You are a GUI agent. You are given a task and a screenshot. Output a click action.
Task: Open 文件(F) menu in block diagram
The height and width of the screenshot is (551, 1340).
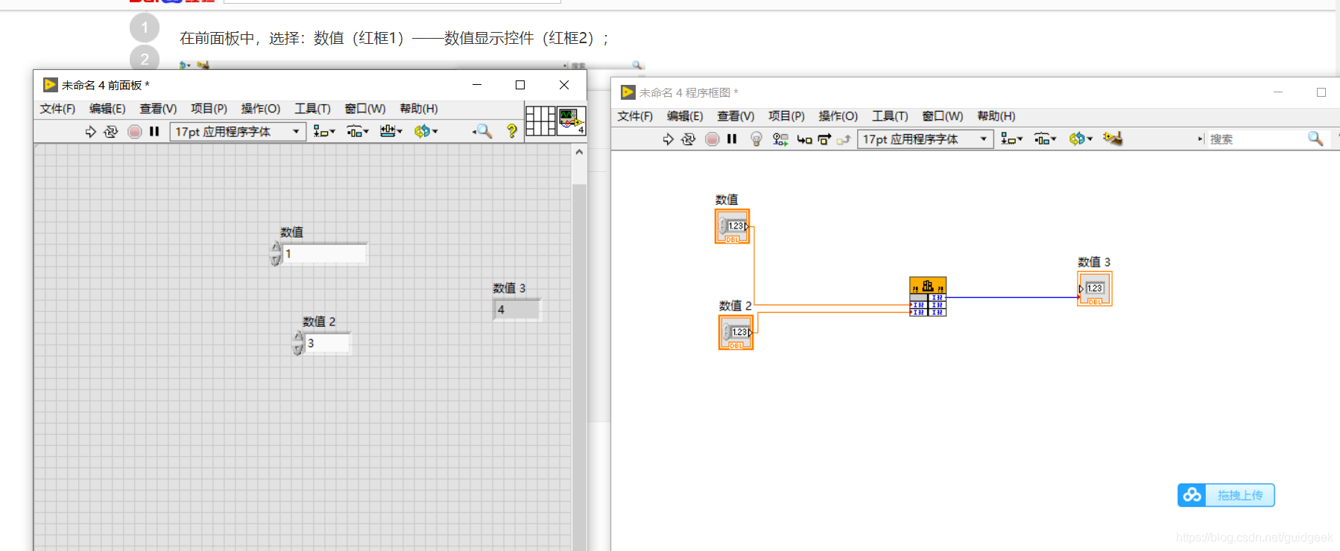635,116
